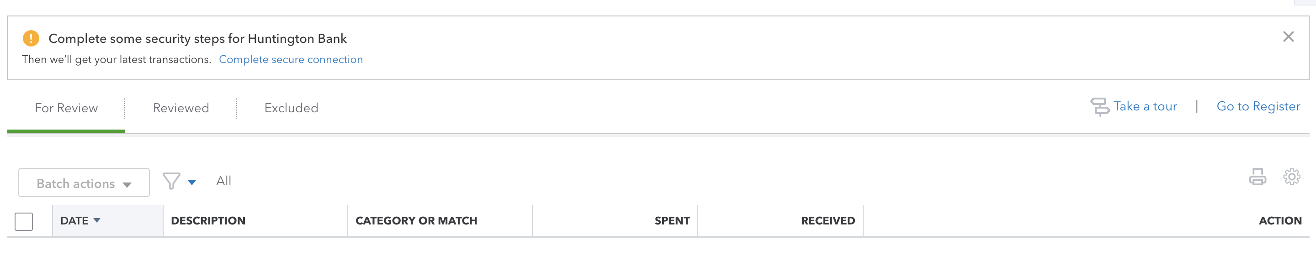Click the funnel filter icon
1316x271 pixels.
pos(171,181)
